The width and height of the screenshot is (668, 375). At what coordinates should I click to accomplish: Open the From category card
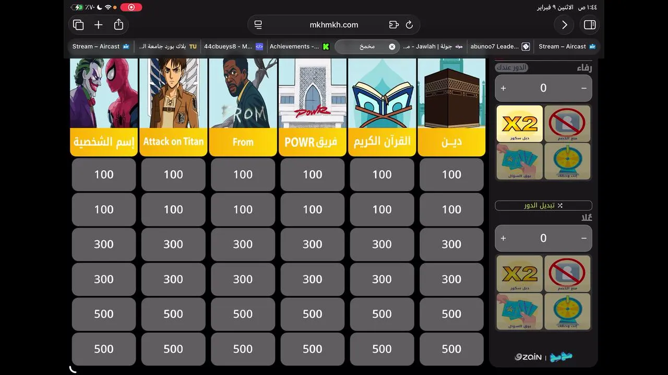click(x=243, y=107)
